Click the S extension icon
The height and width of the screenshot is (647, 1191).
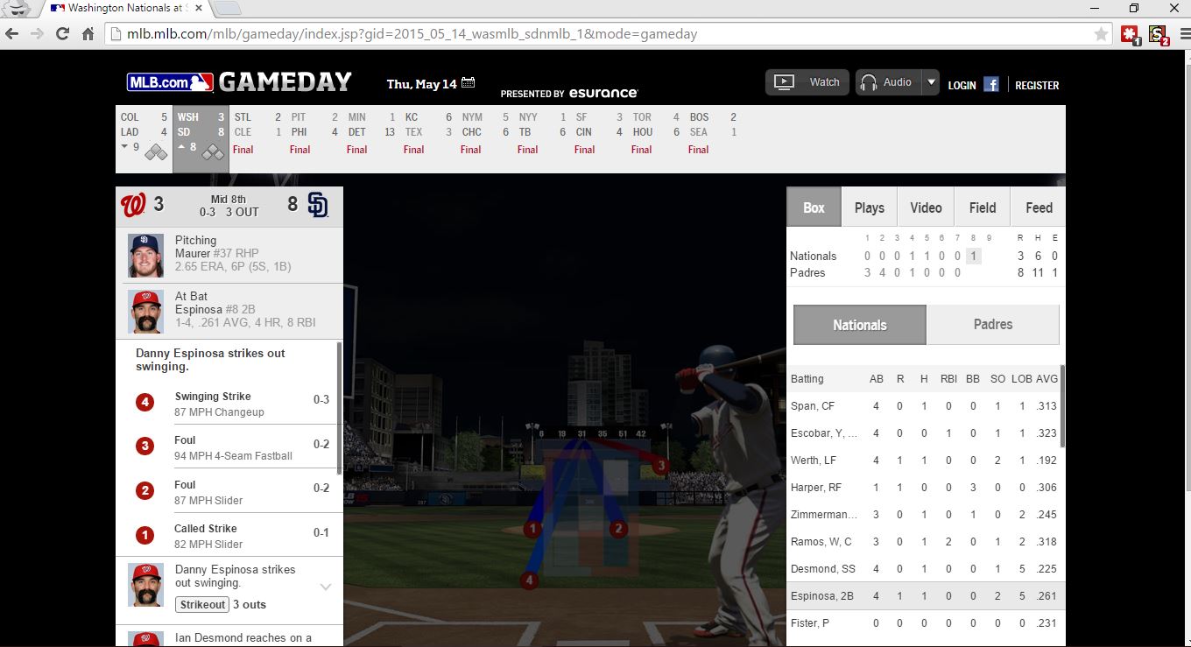pos(1159,35)
